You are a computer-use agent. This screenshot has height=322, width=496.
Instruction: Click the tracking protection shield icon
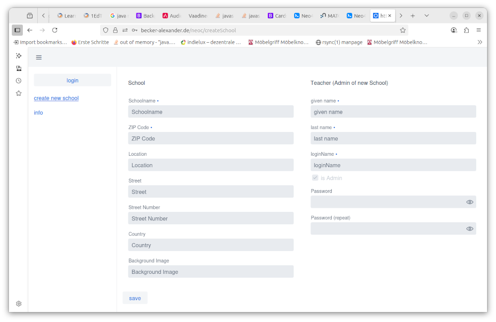click(106, 30)
